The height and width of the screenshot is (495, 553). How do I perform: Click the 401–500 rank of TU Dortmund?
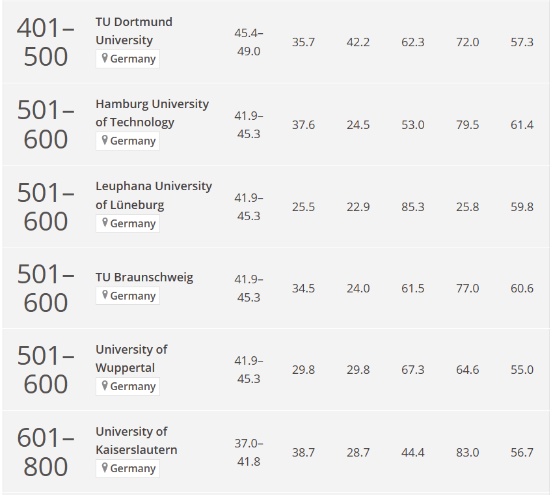point(46,42)
